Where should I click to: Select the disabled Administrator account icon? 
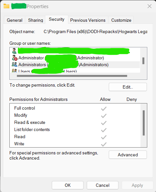(15, 58)
